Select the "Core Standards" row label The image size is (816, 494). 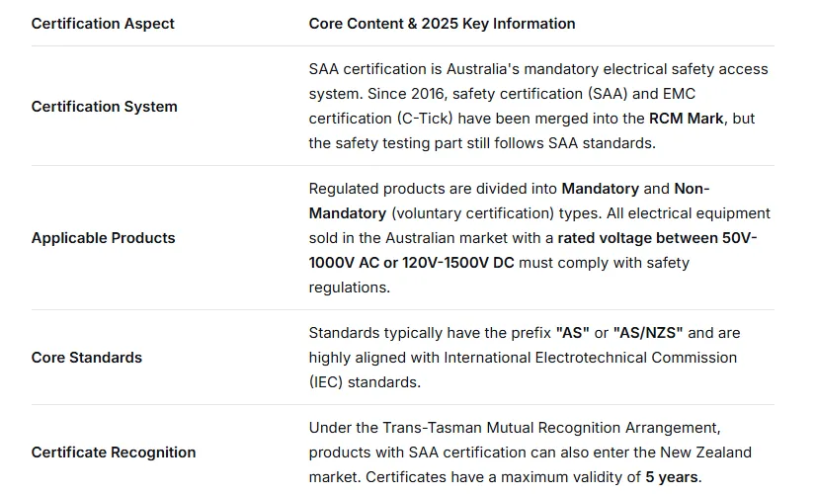coord(87,357)
